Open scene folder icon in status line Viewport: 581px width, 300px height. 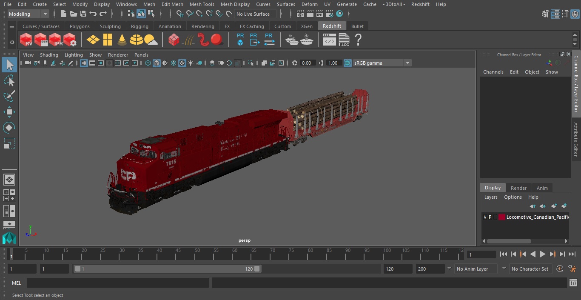click(x=74, y=14)
